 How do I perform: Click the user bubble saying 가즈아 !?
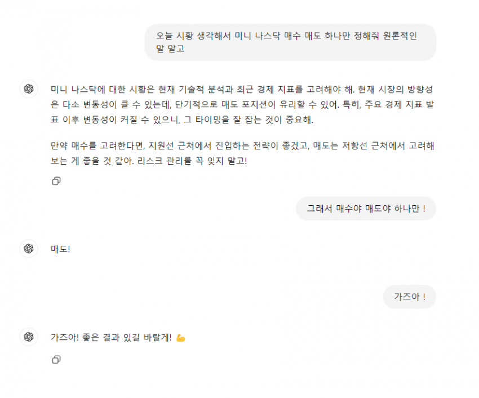click(409, 297)
